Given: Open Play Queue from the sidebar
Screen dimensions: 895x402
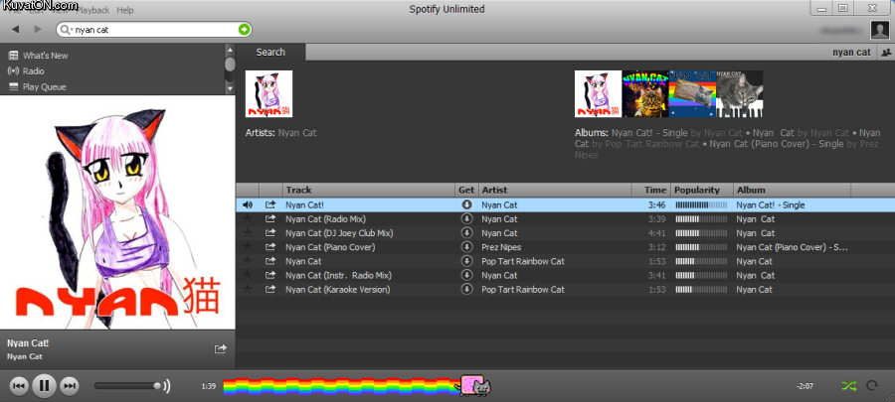Looking at the screenshot, I should pyautogui.click(x=43, y=87).
